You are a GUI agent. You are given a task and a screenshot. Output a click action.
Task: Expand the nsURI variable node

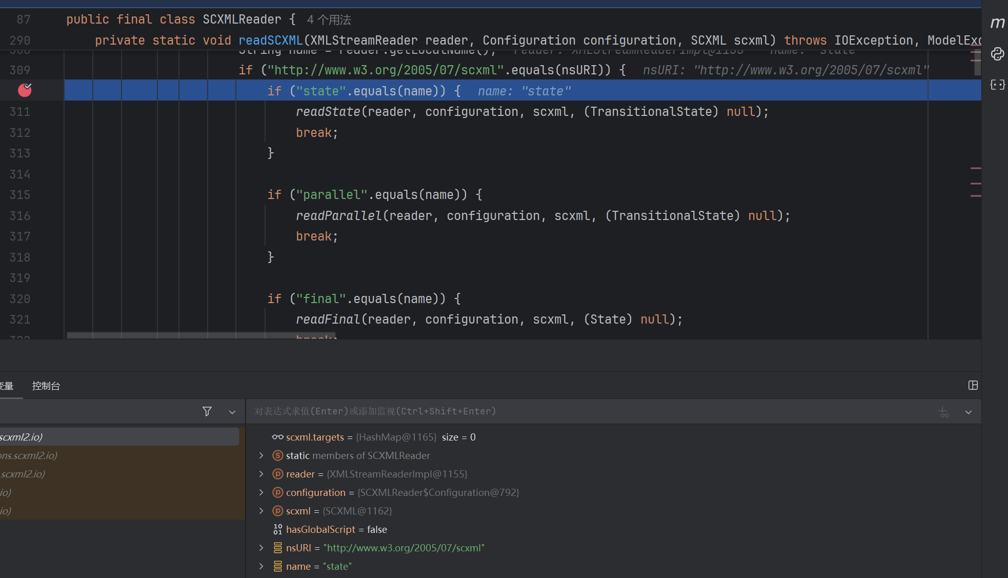(261, 548)
